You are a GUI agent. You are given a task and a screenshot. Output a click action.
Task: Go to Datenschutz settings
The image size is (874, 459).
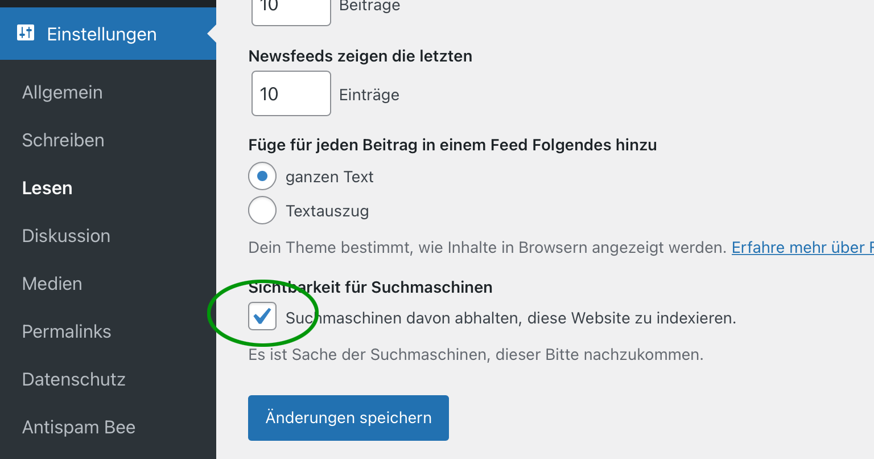click(74, 379)
